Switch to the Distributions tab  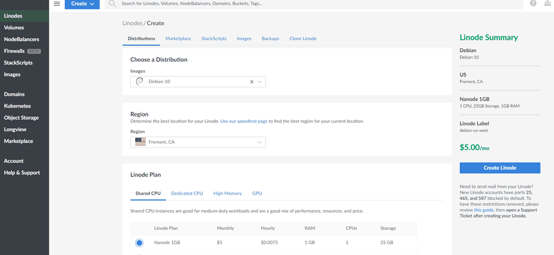[x=141, y=39]
